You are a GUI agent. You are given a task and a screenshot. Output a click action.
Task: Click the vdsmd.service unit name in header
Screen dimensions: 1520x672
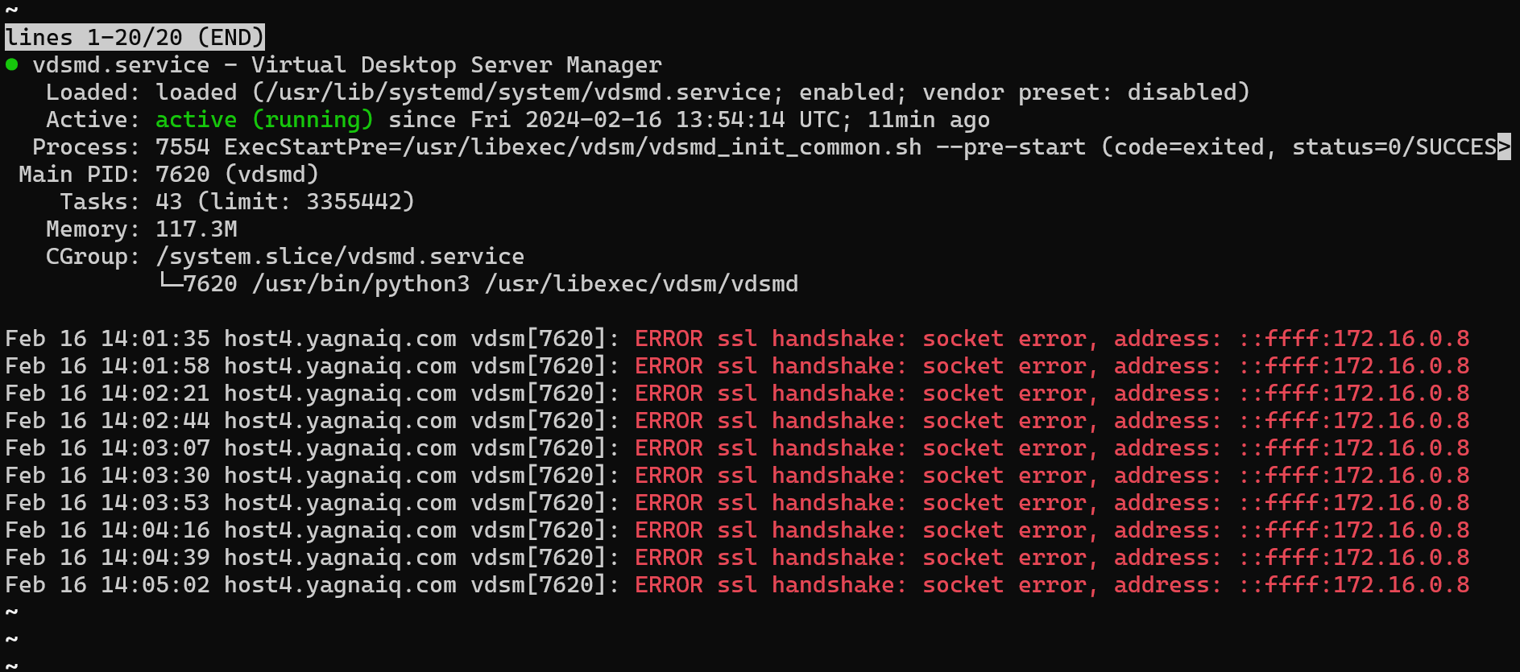click(121, 64)
